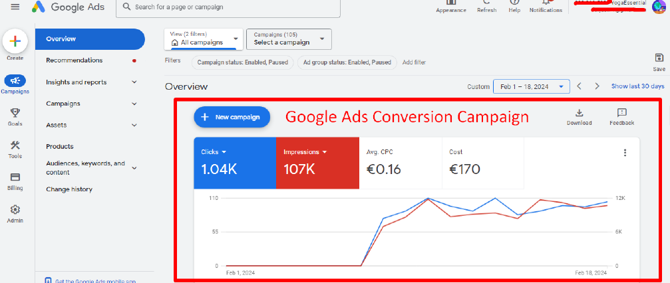Image resolution: width=670 pixels, height=283 pixels.
Task: Click the search field for pages or campaigns
Action: (x=228, y=7)
